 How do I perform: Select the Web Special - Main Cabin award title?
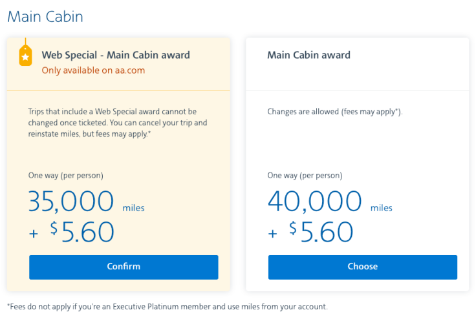click(116, 55)
